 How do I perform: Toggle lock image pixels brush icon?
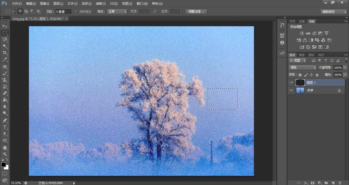tap(306, 75)
